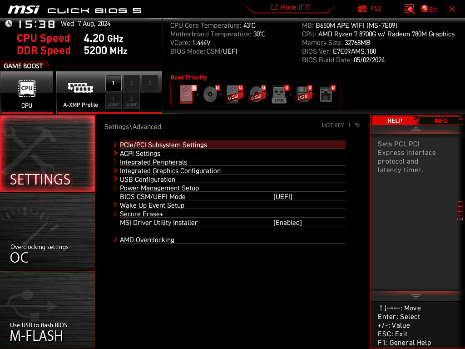This screenshot has height=349, width=465.
Task: Click the VCore 1.444V reading
Action: (190, 43)
